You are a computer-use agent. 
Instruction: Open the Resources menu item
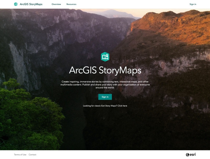(71, 4)
